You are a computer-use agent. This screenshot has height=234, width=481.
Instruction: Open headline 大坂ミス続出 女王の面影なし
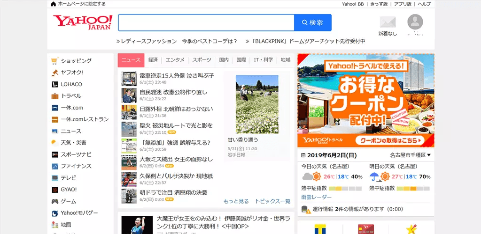pos(176,160)
